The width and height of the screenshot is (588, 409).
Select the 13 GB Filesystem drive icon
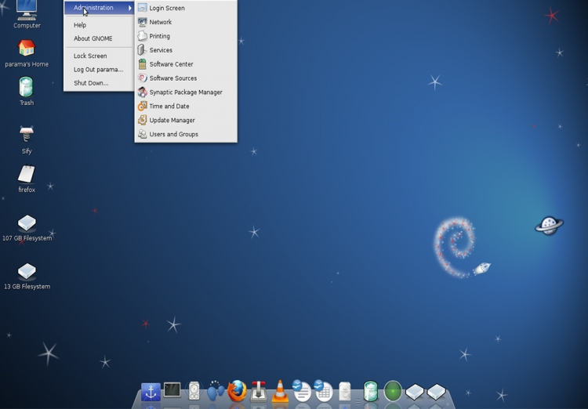27,271
